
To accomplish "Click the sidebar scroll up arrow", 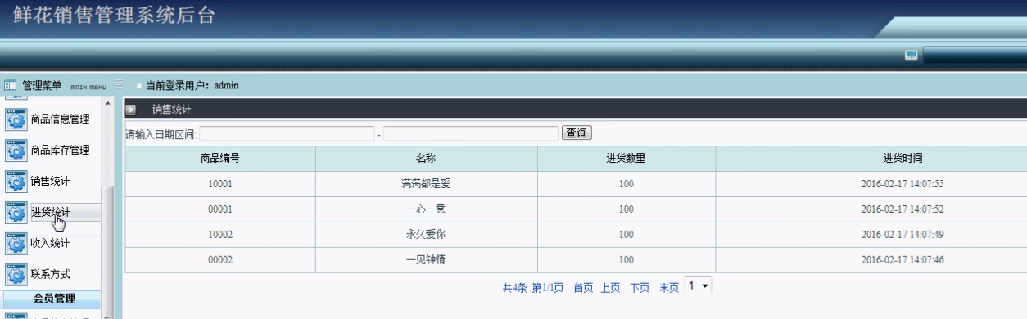I will (x=107, y=103).
